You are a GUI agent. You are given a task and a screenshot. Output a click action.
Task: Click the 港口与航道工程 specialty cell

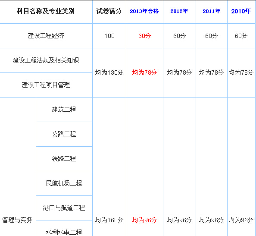[64, 208]
